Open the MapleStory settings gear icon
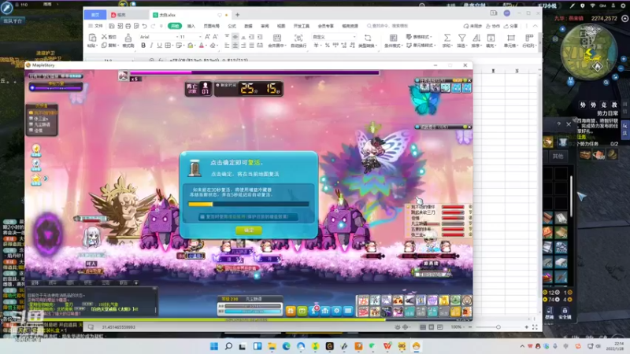 pyautogui.click(x=337, y=311)
